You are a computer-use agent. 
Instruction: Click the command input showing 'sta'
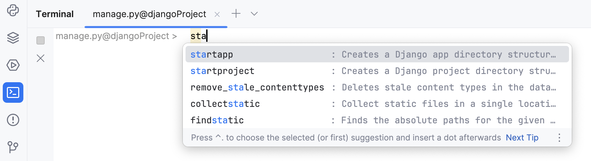[199, 36]
